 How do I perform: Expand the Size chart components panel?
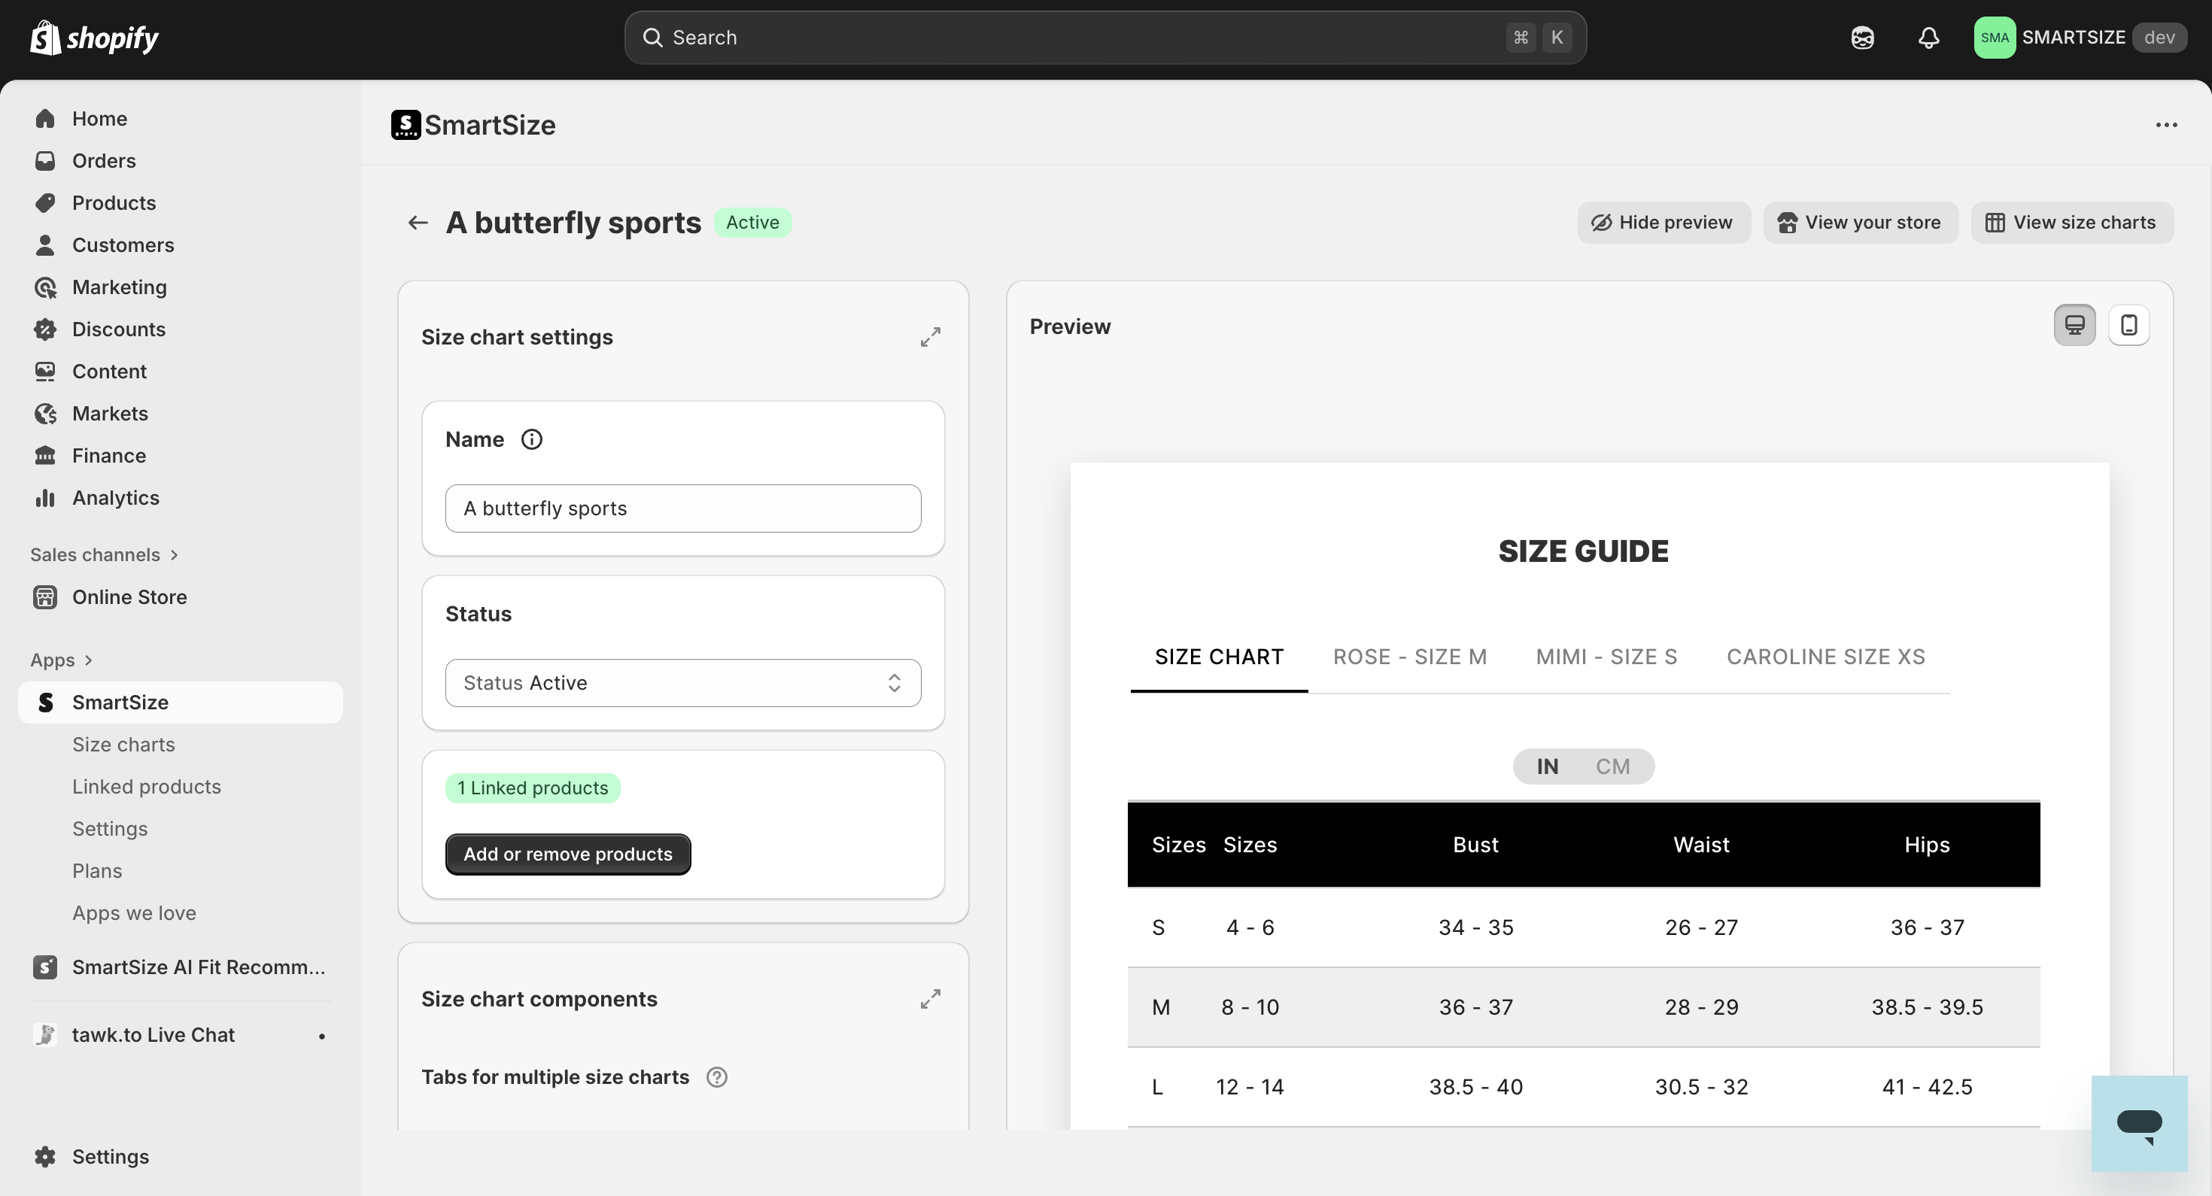(x=930, y=998)
